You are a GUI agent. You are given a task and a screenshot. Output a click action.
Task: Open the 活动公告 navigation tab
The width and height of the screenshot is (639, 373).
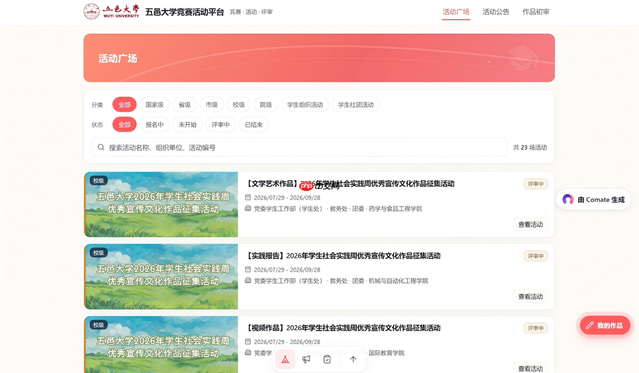click(x=496, y=12)
